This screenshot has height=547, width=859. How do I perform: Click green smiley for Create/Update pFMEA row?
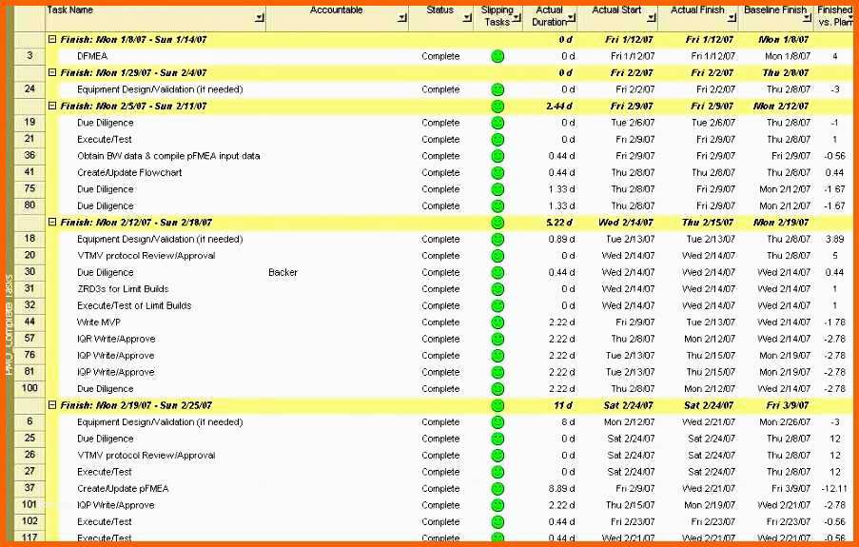[497, 489]
